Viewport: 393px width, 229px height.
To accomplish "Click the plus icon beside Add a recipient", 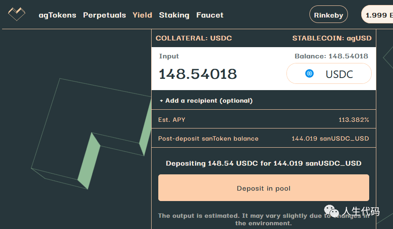I will pyautogui.click(x=161, y=101).
